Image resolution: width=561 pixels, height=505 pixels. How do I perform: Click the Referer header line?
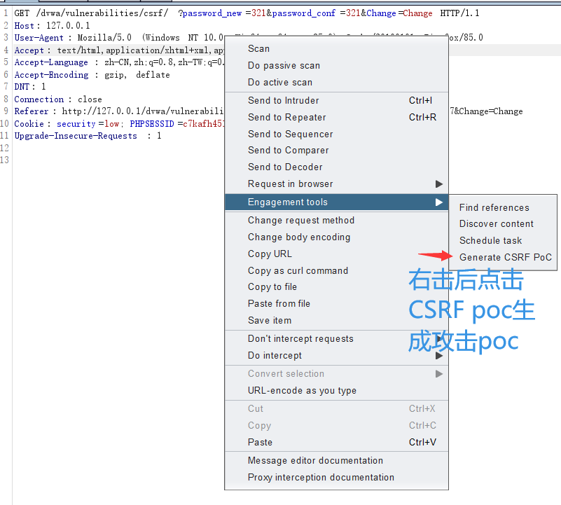[119, 111]
